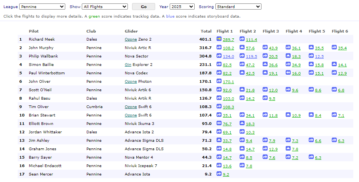Select the pilot name Richard Meek
Image resolution: width=359 pixels, height=182 pixels.
[x=42, y=39]
